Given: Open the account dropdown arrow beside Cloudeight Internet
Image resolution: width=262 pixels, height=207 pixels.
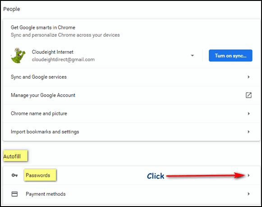Looking at the screenshot, I should coord(192,56).
